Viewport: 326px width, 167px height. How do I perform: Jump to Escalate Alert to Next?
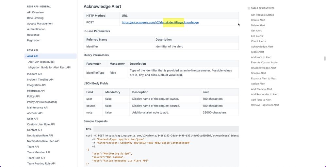point(264,79)
